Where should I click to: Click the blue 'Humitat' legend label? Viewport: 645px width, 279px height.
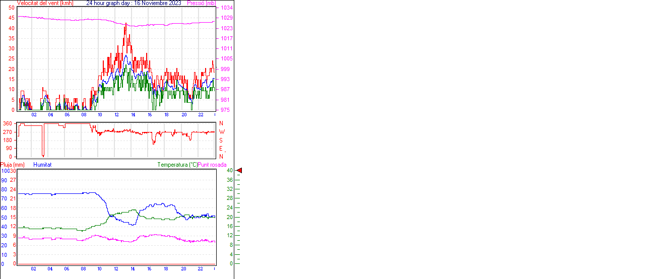click(x=42, y=165)
